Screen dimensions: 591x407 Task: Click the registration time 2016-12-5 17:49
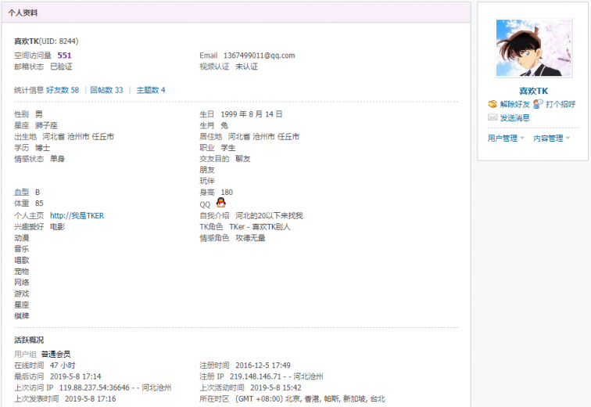click(x=263, y=366)
